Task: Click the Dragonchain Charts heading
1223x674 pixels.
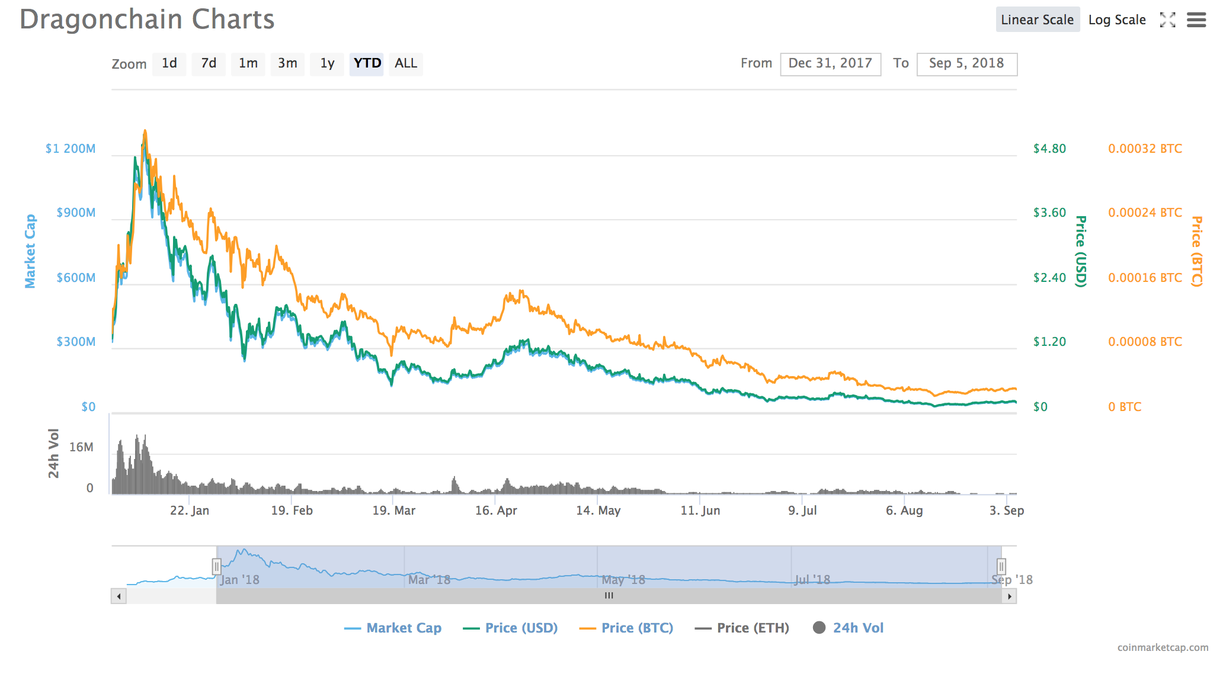Action: 147,19
